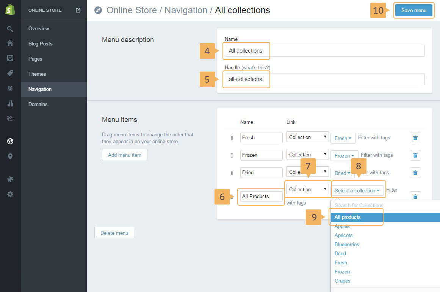Open Settings using the gear icon
Image resolution: width=440 pixels, height=292 pixels.
pyautogui.click(x=10, y=194)
